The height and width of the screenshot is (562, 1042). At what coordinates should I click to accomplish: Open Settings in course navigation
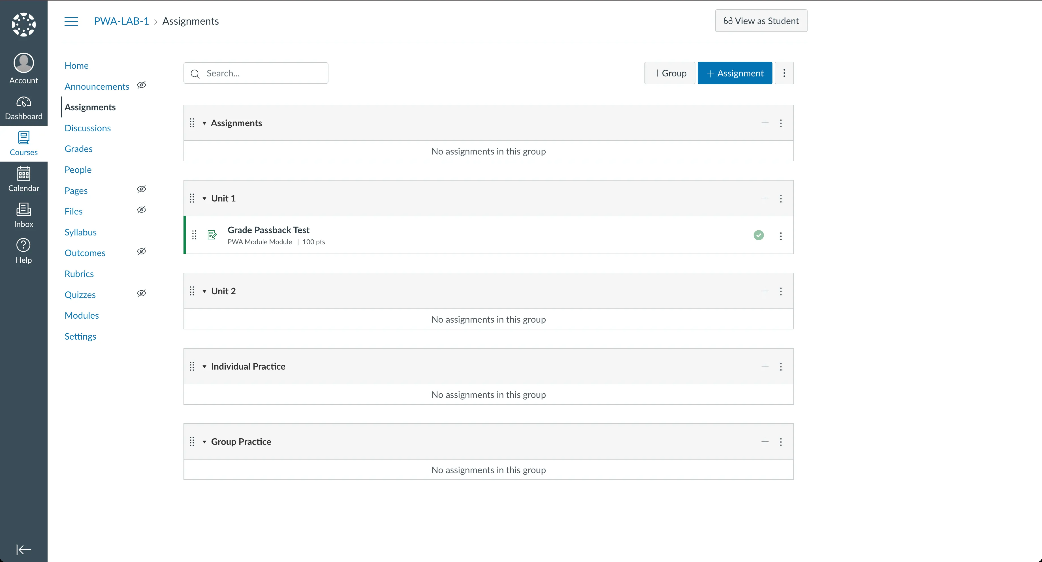pos(80,336)
